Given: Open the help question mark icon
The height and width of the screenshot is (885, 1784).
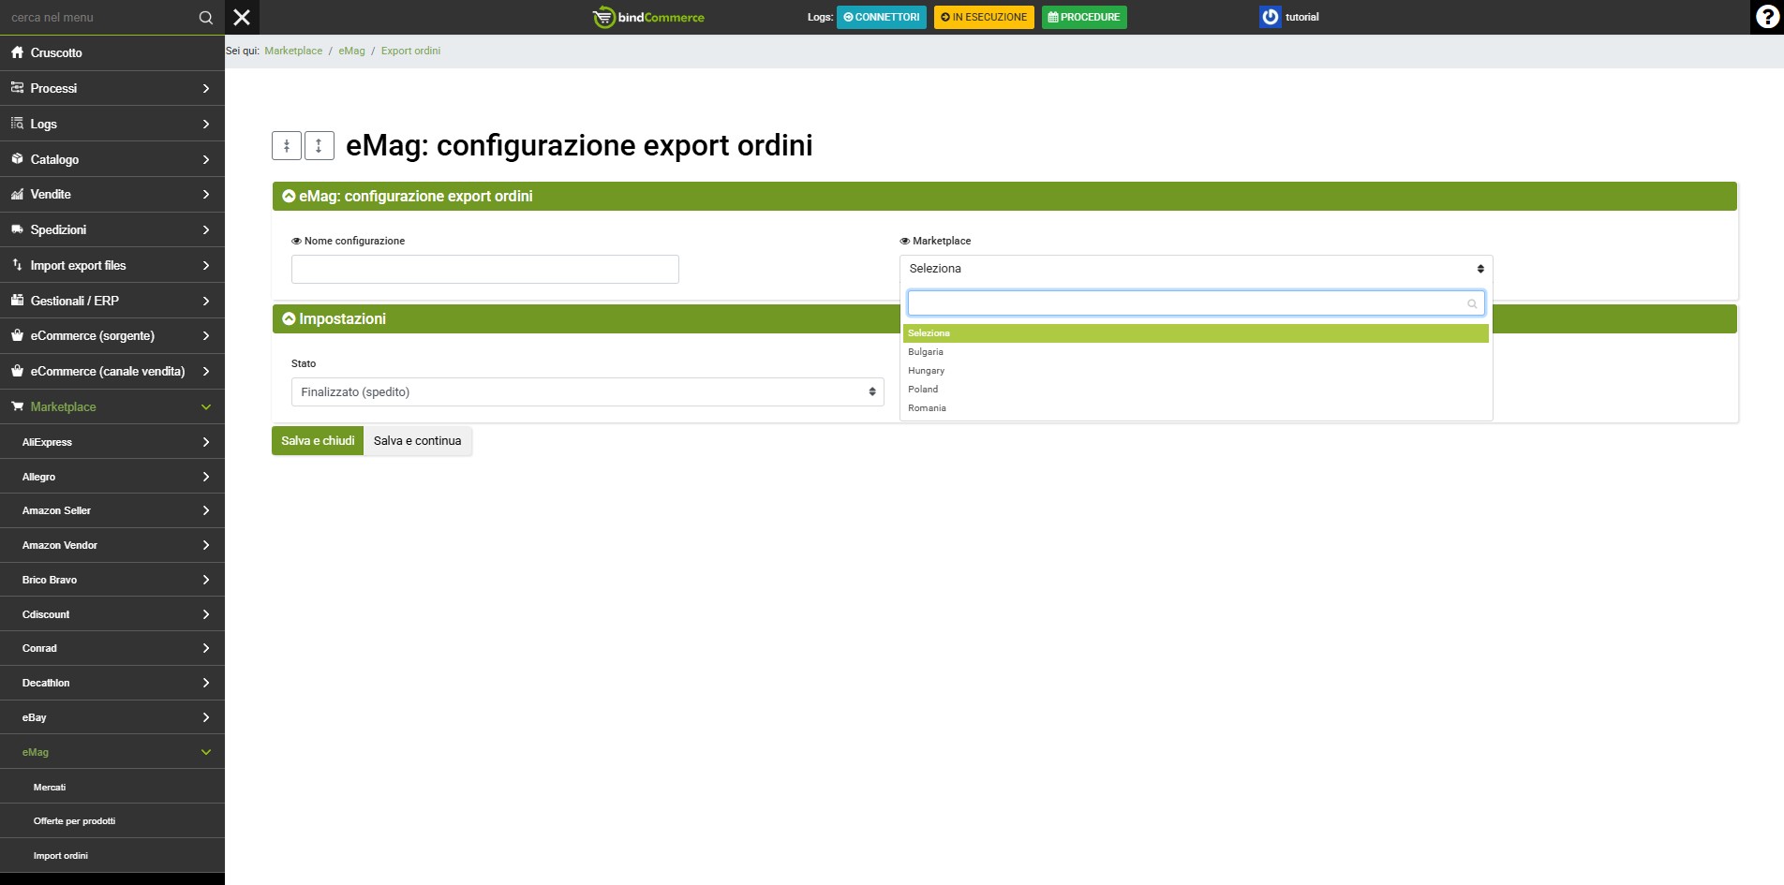Looking at the screenshot, I should coord(1766,17).
